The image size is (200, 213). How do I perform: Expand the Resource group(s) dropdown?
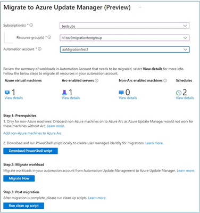[124, 38]
